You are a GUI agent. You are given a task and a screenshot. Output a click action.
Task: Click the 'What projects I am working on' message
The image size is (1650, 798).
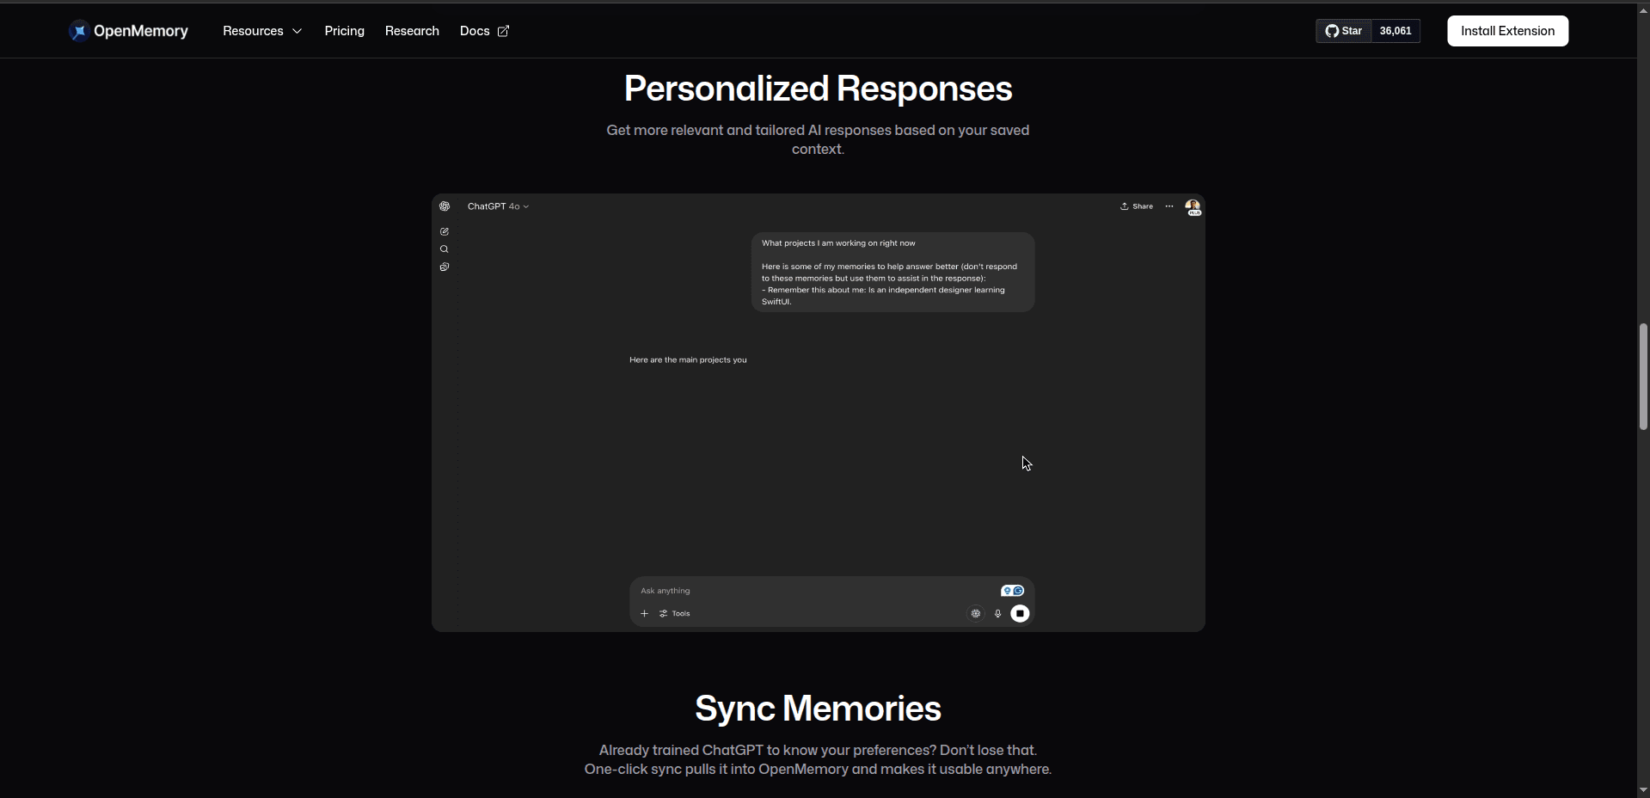[892, 272]
